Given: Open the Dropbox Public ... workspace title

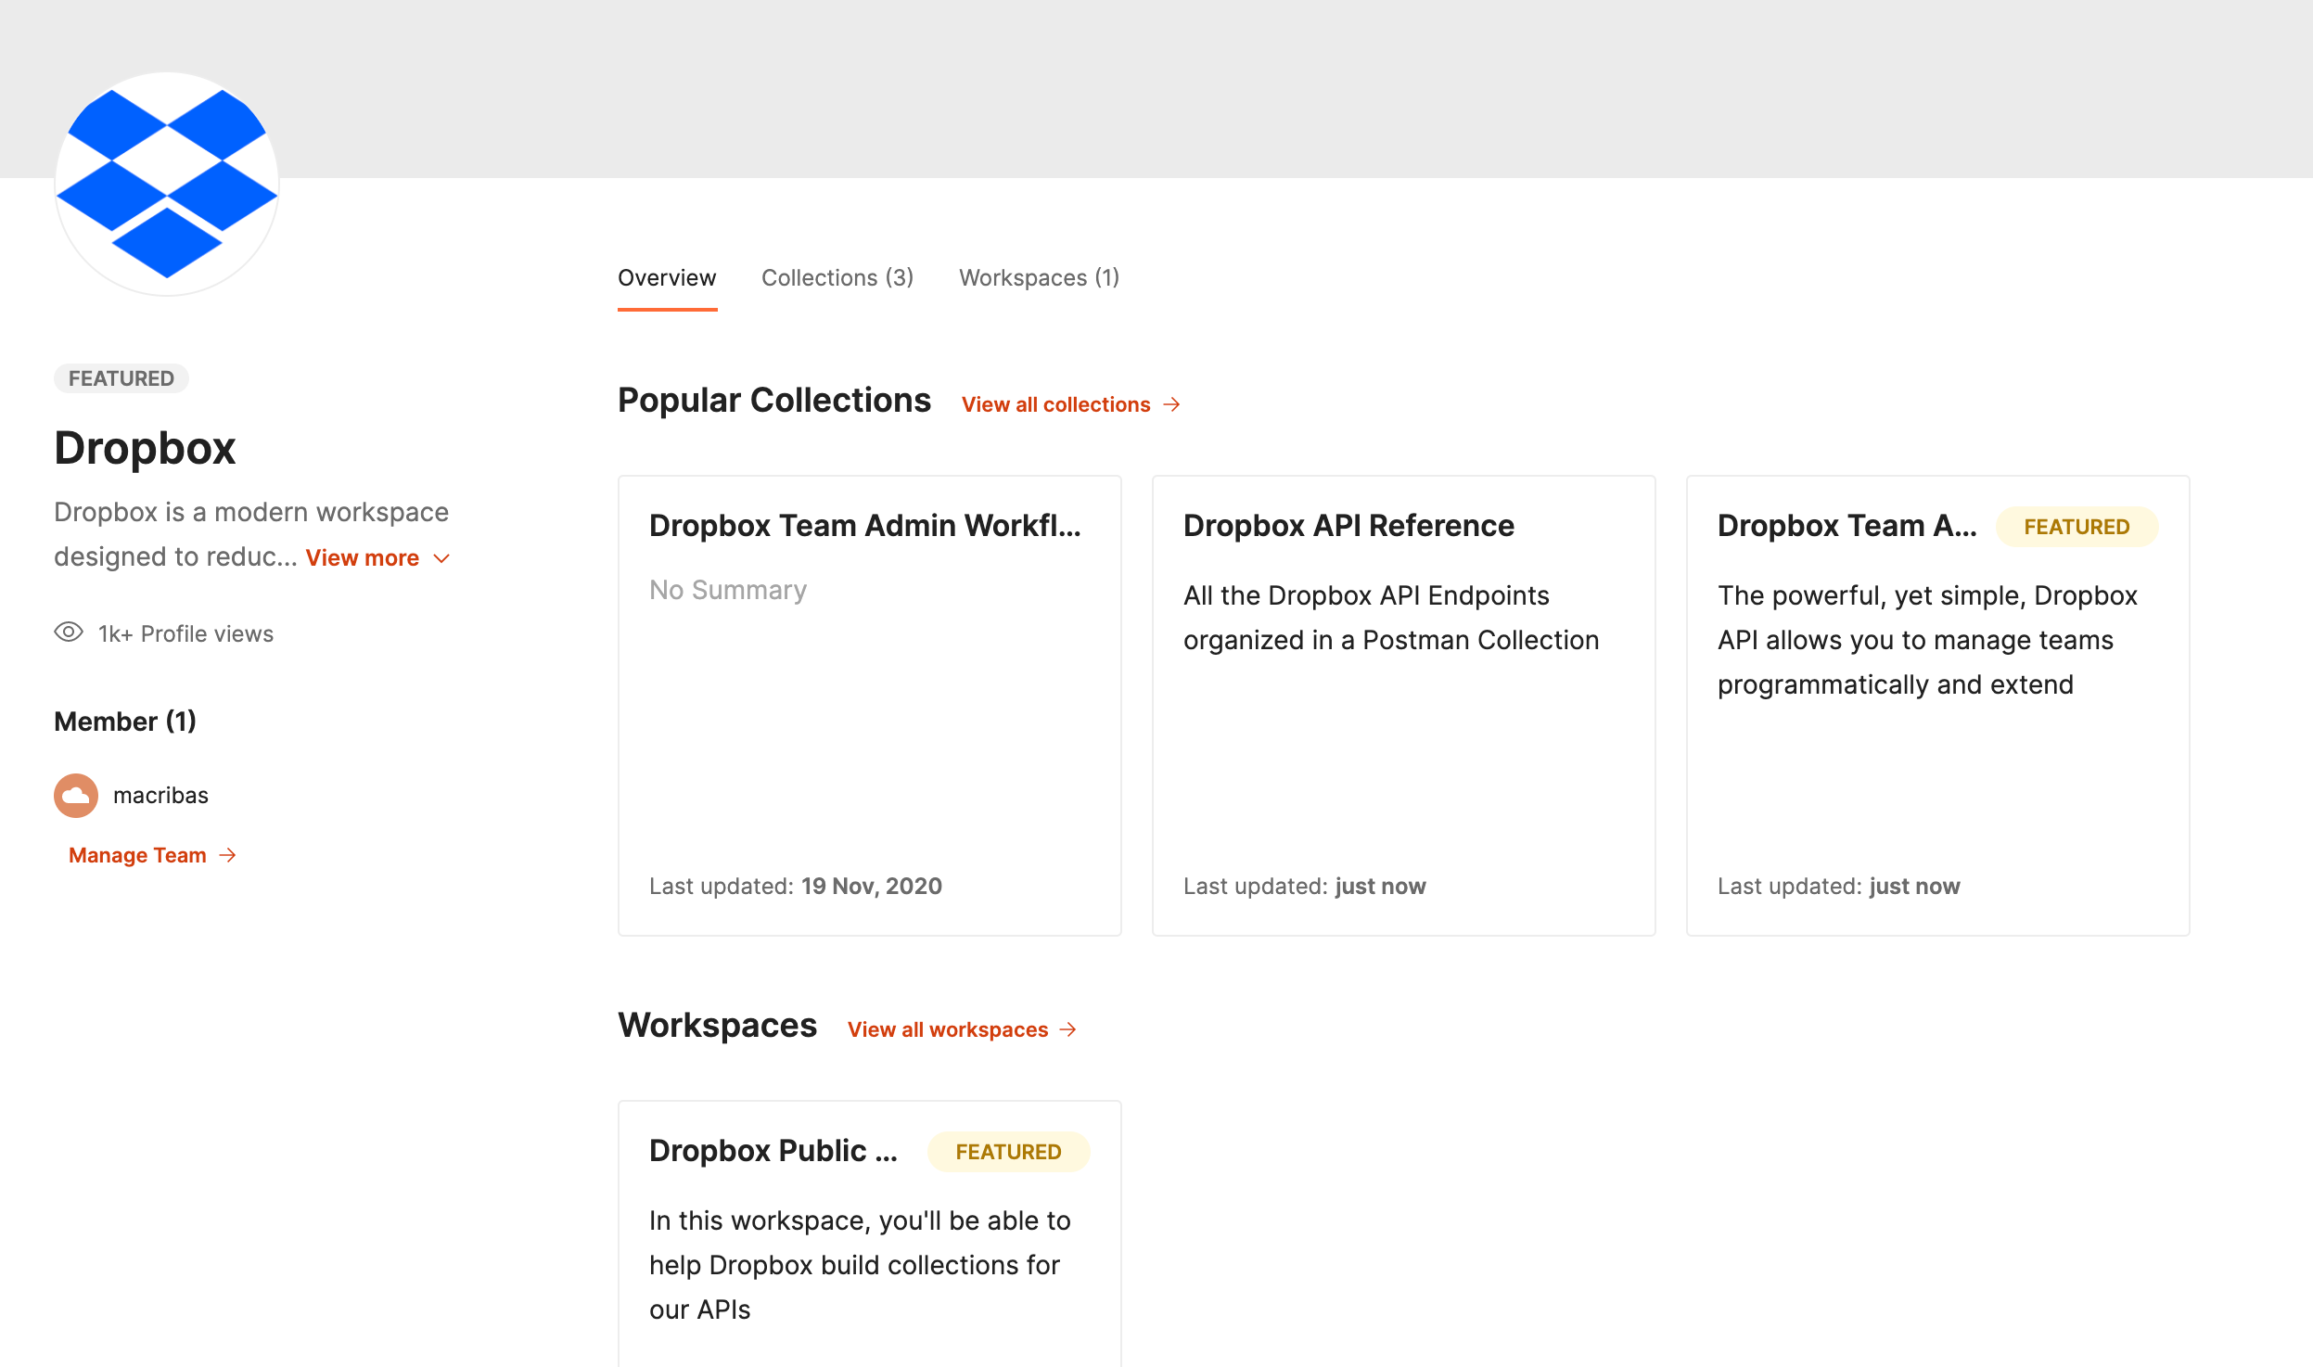Looking at the screenshot, I should (773, 1151).
